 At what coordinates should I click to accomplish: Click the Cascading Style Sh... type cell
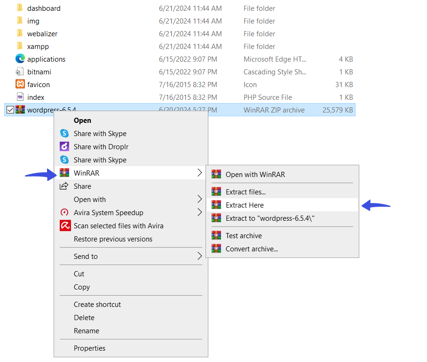tap(275, 72)
